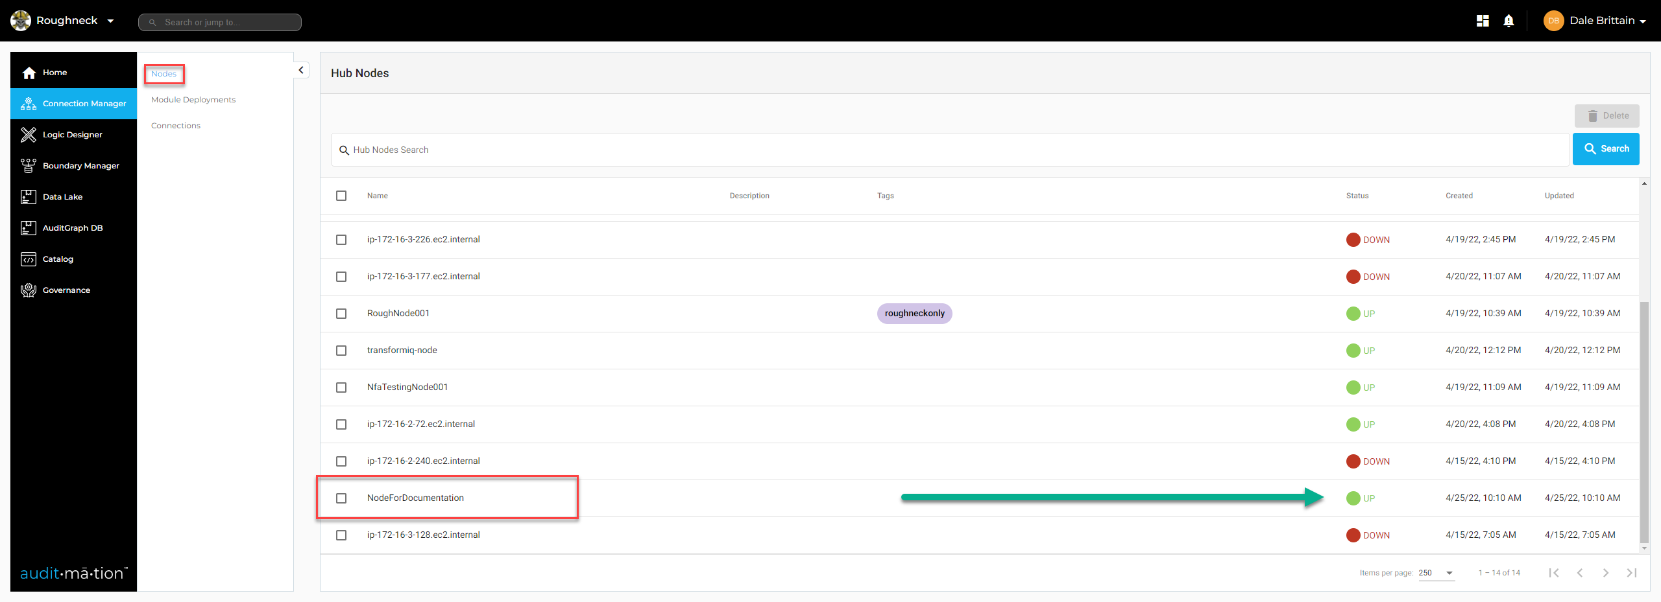The height and width of the screenshot is (602, 1661).
Task: Open the Items per page dropdown
Action: pos(1437,573)
